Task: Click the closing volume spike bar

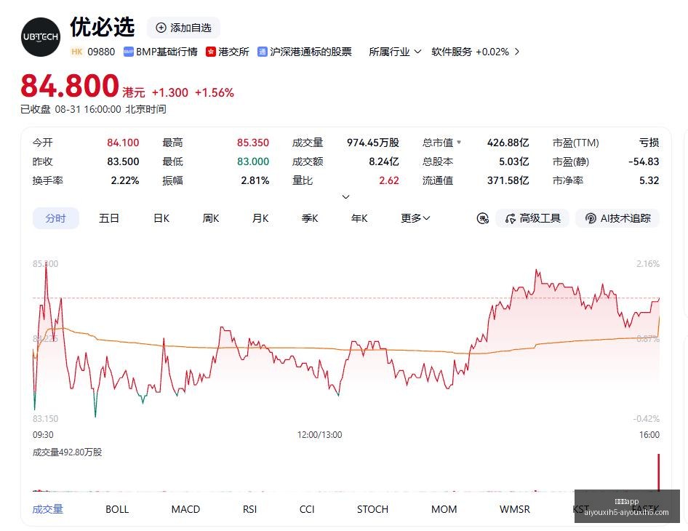Action: [x=658, y=472]
